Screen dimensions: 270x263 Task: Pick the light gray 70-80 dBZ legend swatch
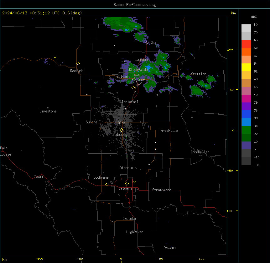click(x=246, y=28)
